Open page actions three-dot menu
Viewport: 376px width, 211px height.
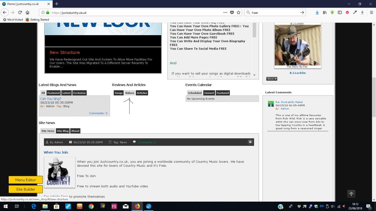point(225,13)
